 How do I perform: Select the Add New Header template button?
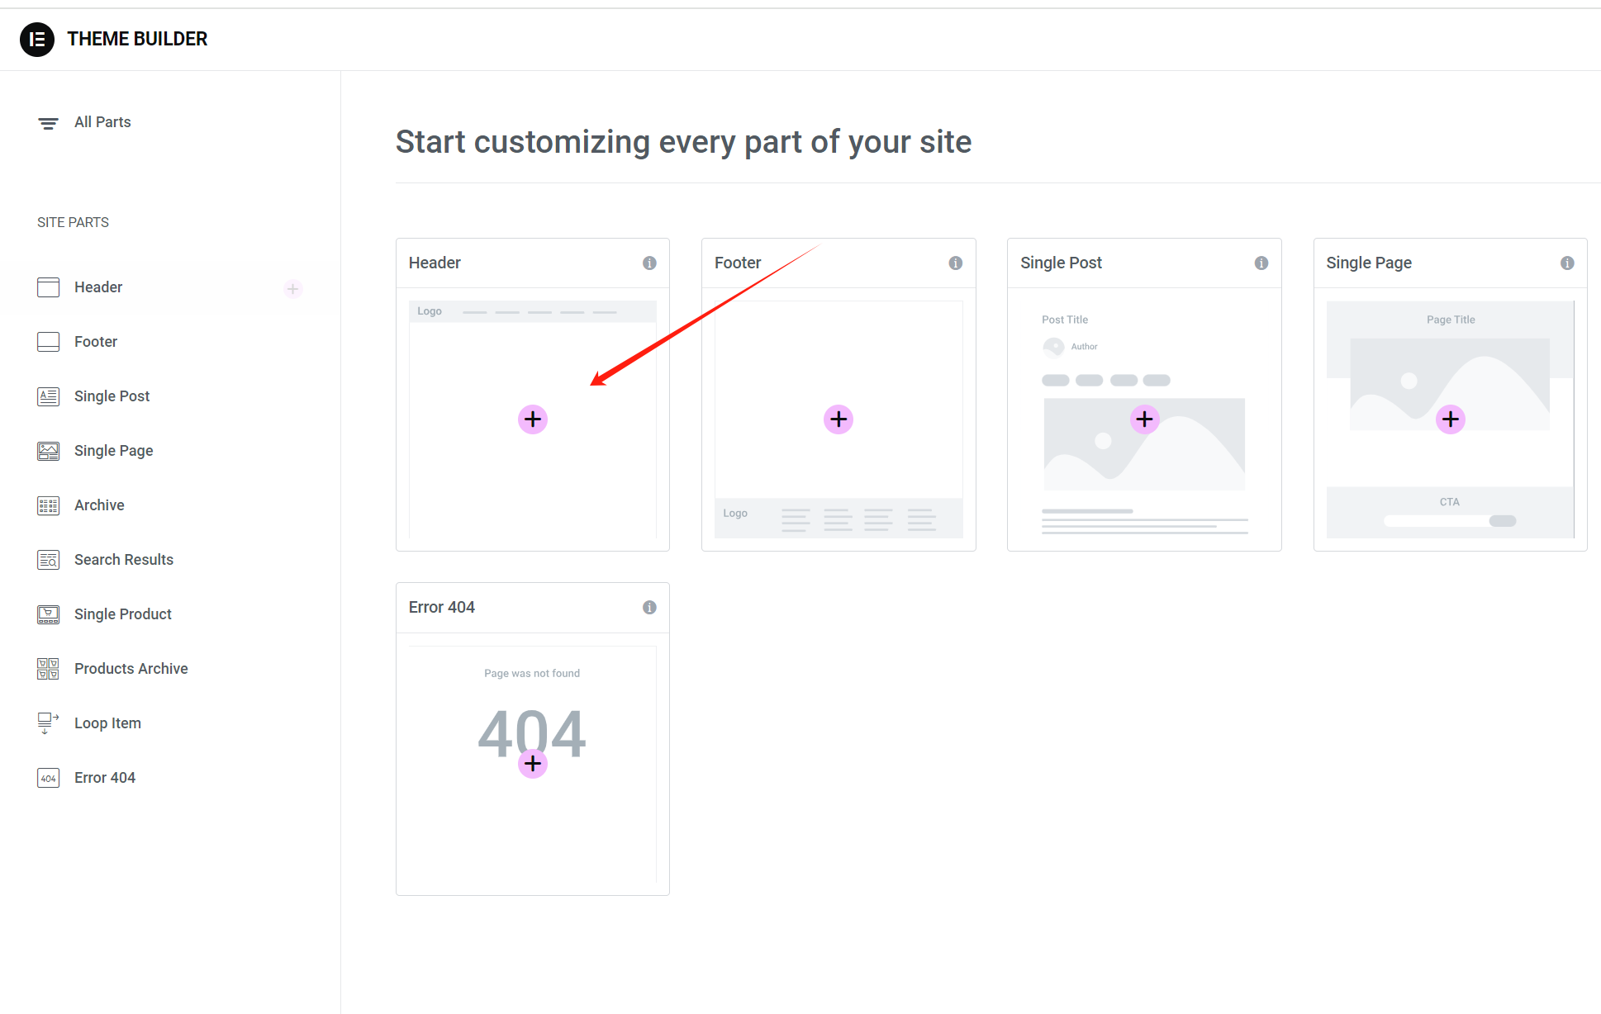534,419
